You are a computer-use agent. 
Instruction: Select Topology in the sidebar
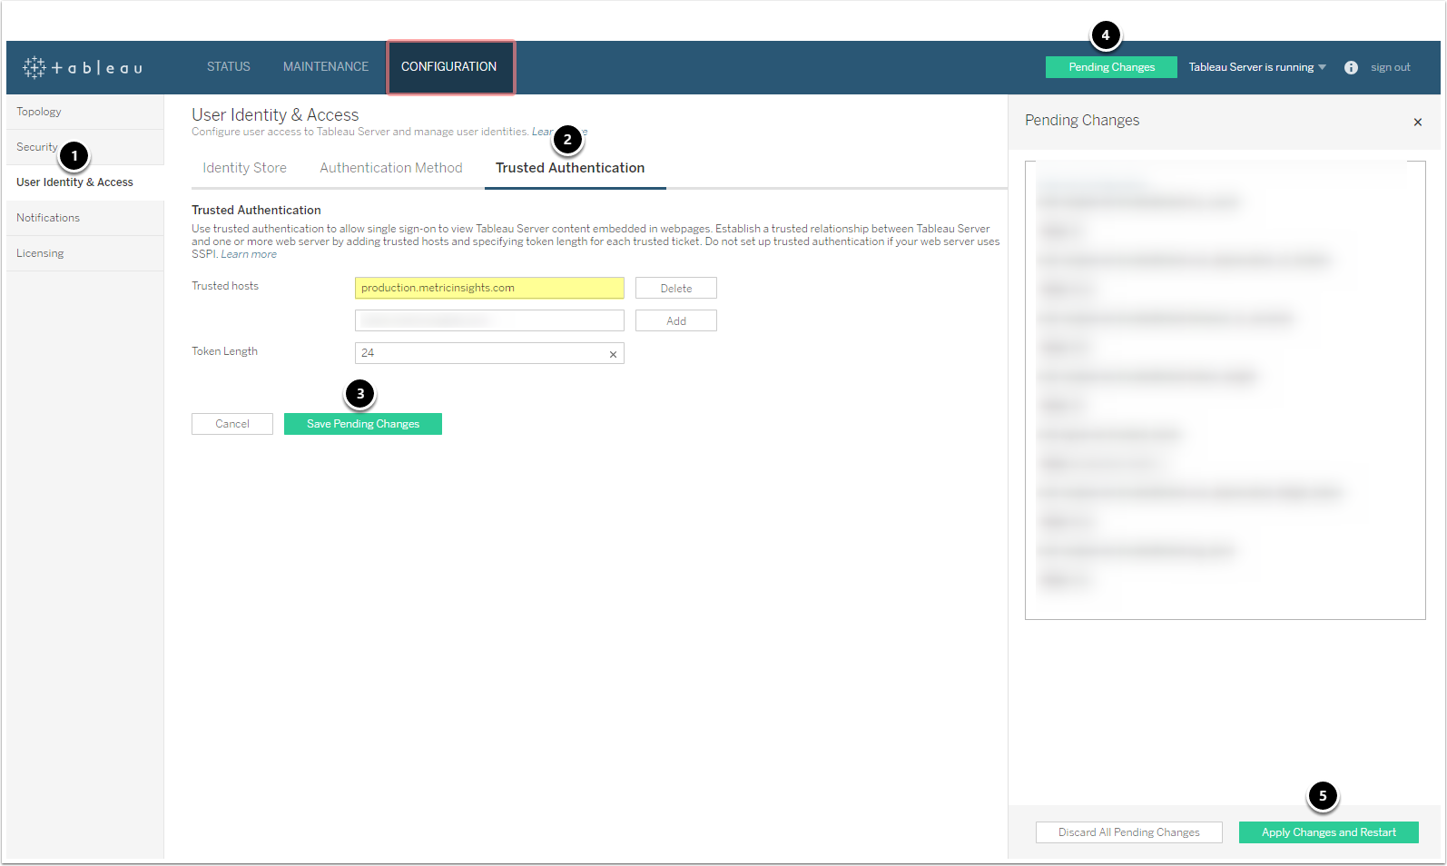[85, 112]
